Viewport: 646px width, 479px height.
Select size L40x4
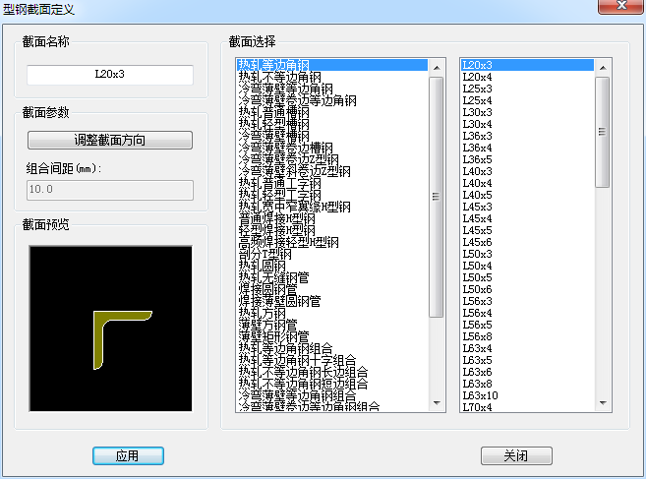(x=527, y=184)
